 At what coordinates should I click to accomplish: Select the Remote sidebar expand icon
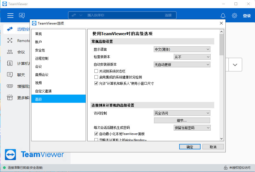[x=10, y=41]
